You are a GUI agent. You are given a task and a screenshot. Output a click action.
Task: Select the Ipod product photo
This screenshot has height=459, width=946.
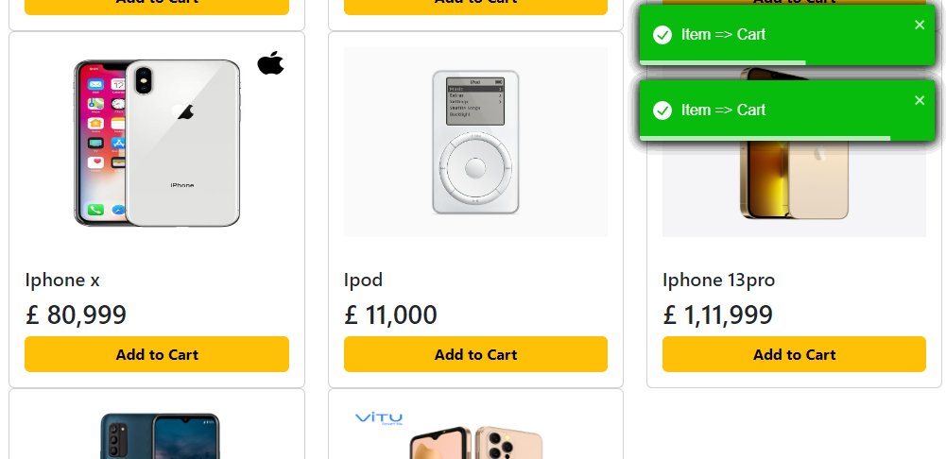pos(475,142)
